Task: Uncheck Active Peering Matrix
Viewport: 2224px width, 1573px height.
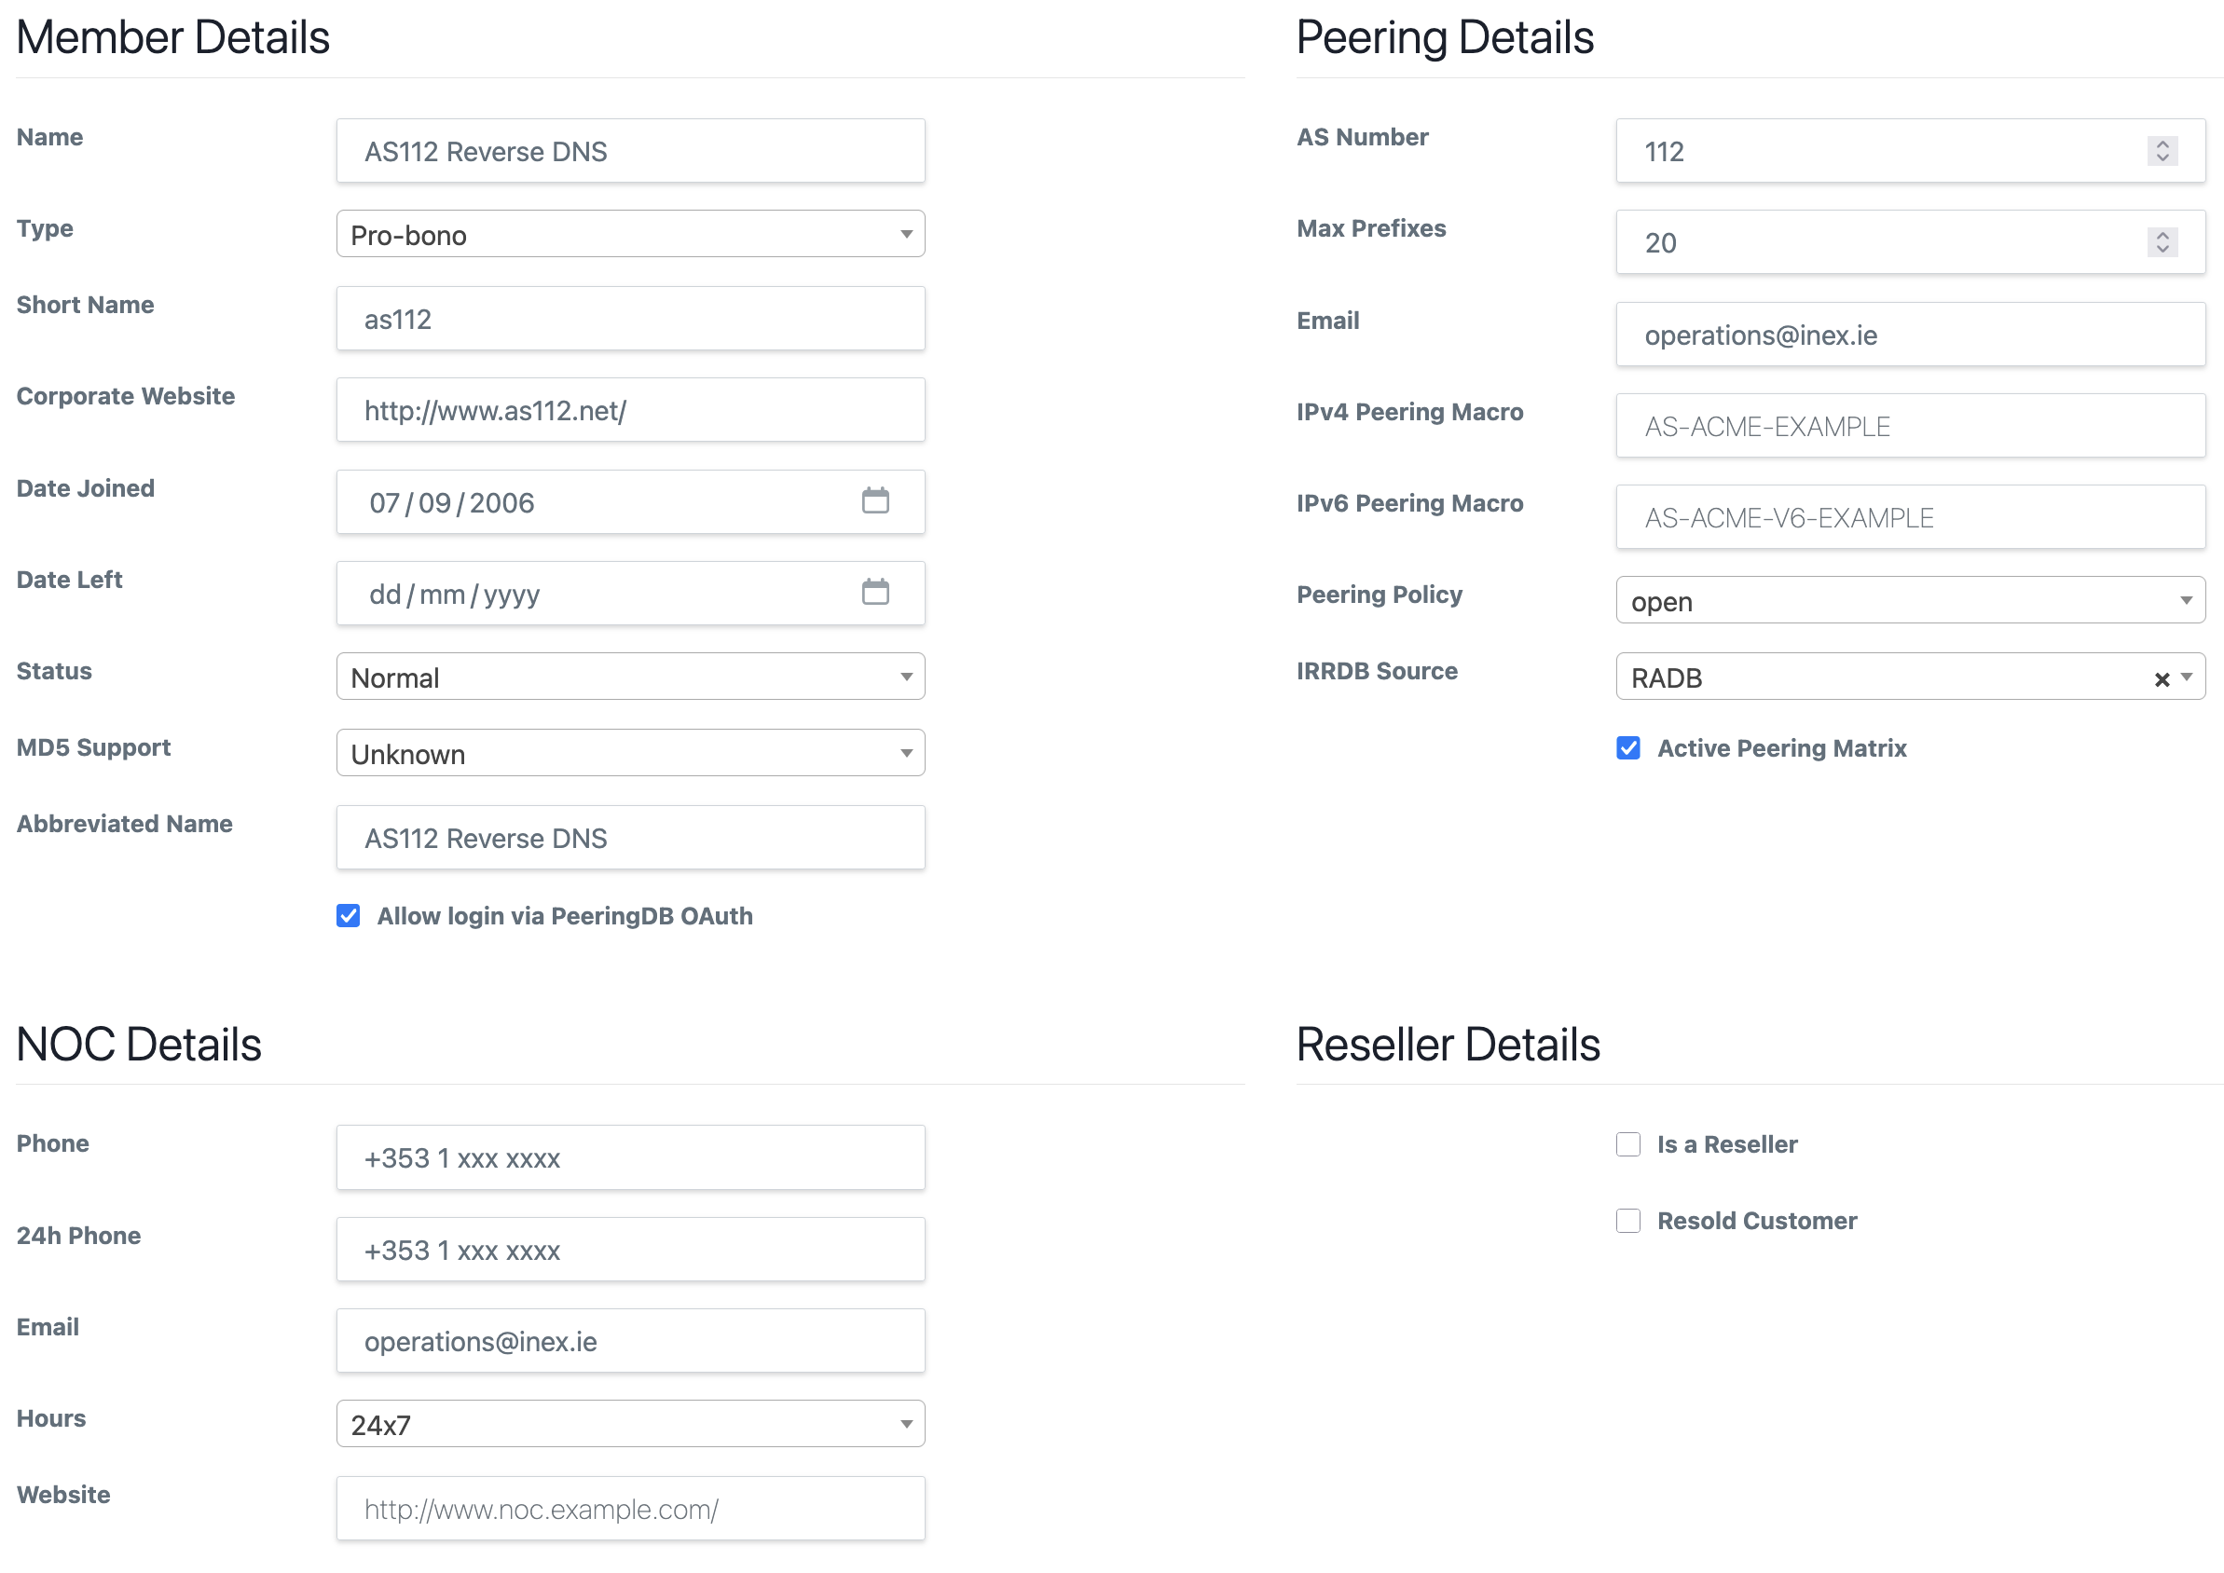Action: tap(1628, 747)
